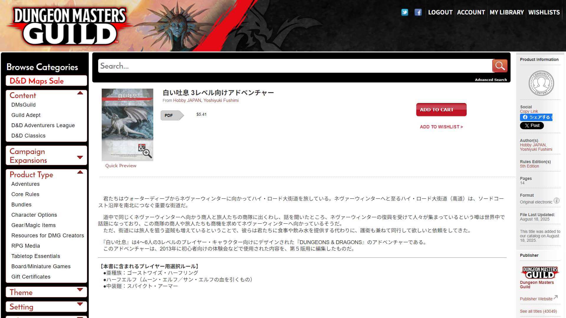Browse Board/Miniature Games product type
Screen dimensions: 566x318
pyautogui.click(x=41, y=266)
